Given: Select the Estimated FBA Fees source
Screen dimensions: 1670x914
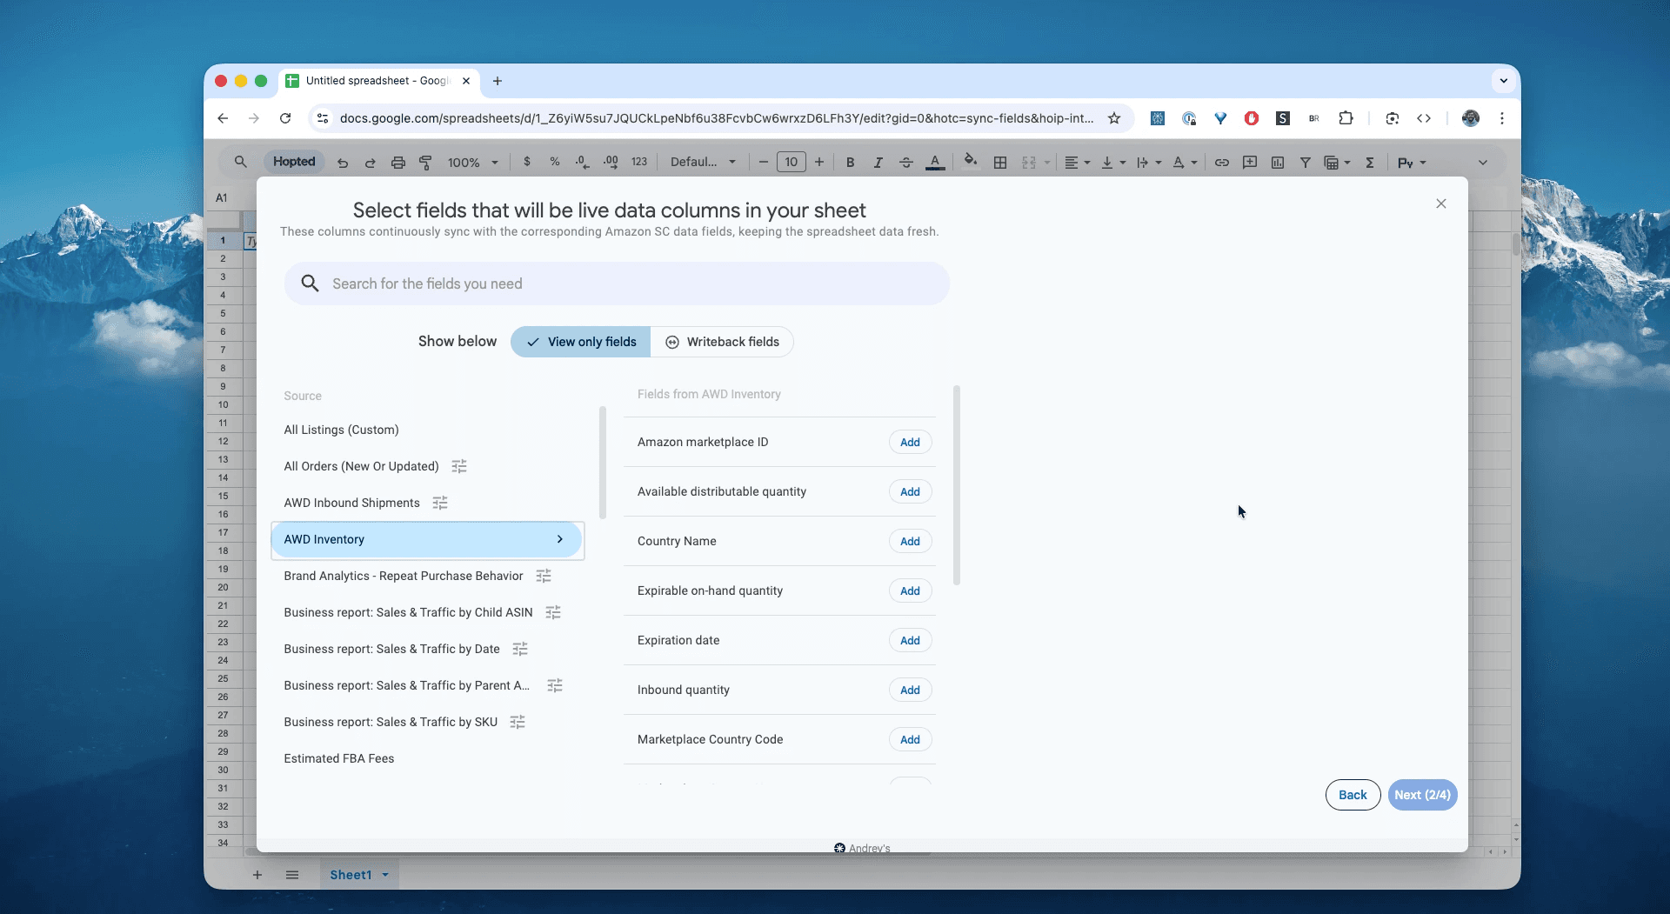Looking at the screenshot, I should 338,759.
